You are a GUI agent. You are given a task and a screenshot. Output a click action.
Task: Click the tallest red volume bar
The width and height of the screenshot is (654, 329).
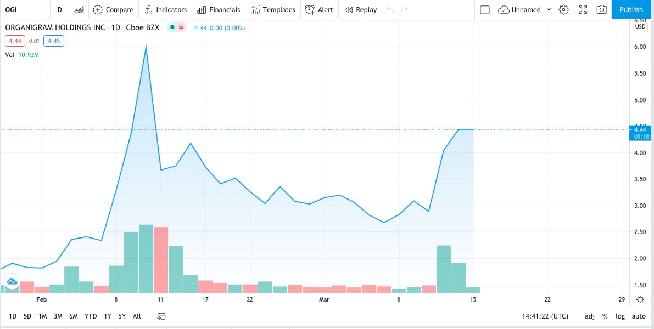click(160, 260)
